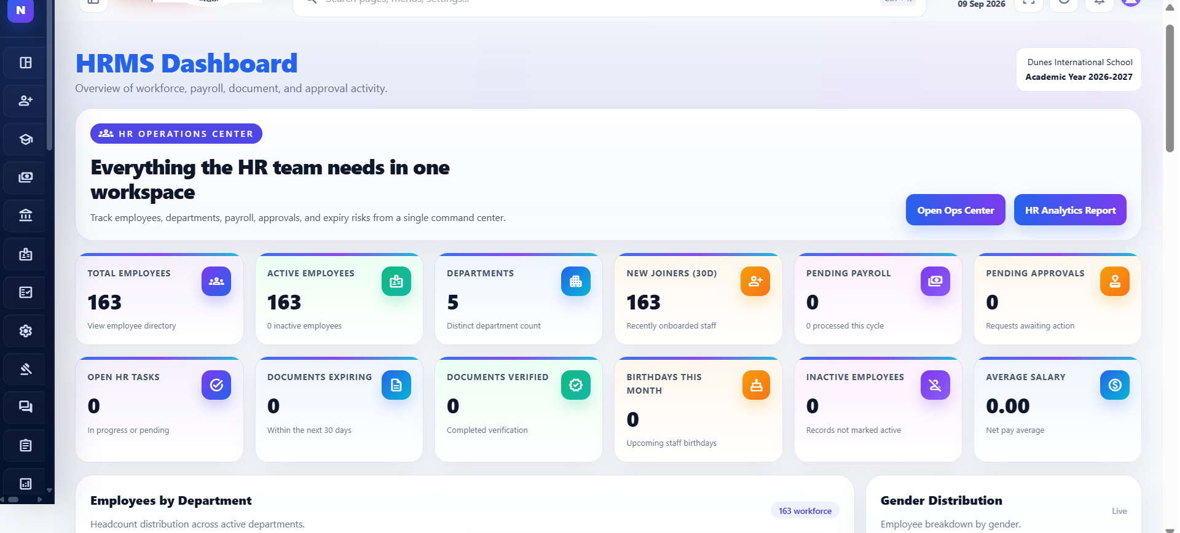Click the "Gender Distribution" heading
The height and width of the screenshot is (533, 1180).
tap(942, 500)
